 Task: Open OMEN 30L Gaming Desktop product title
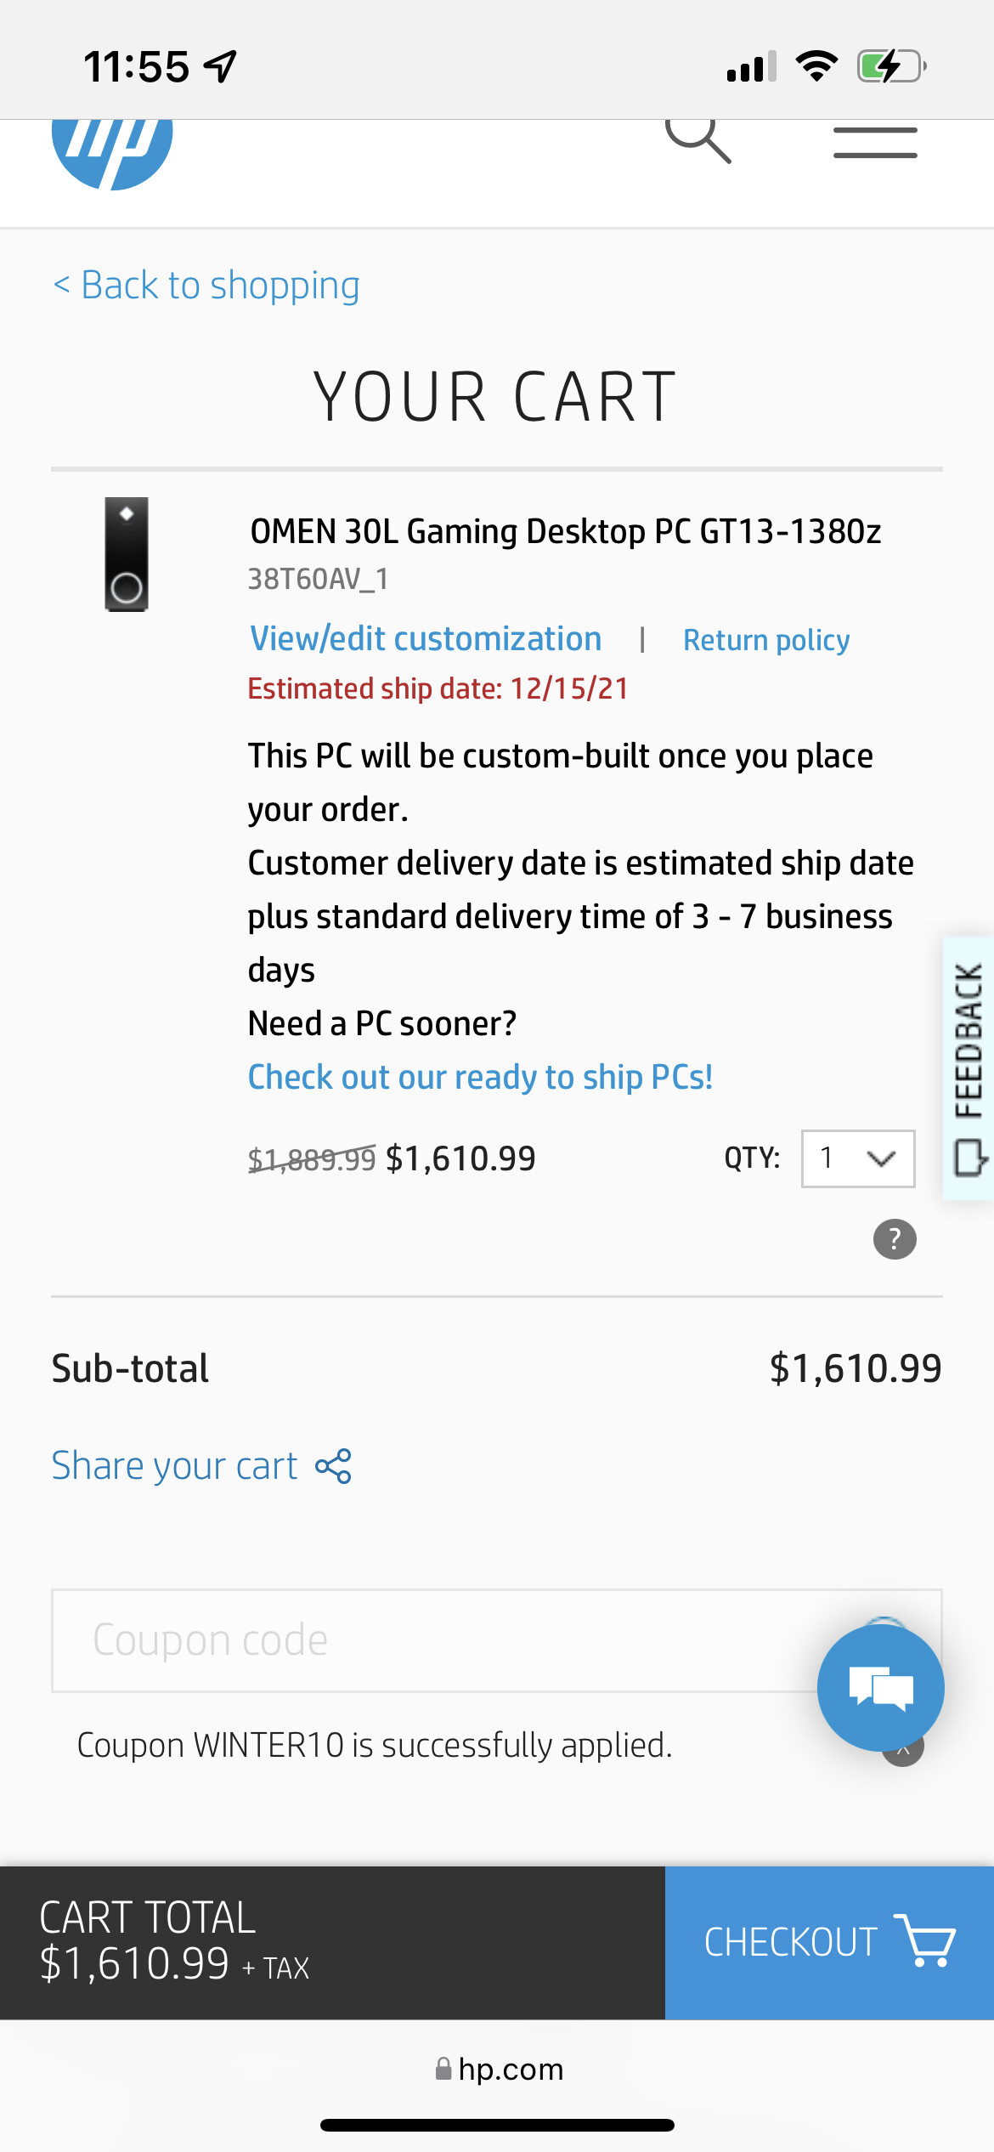[565, 532]
